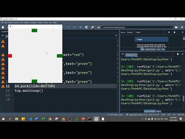The image size is (185, 139).
Task: Open the File menu
Action: [2, 22]
